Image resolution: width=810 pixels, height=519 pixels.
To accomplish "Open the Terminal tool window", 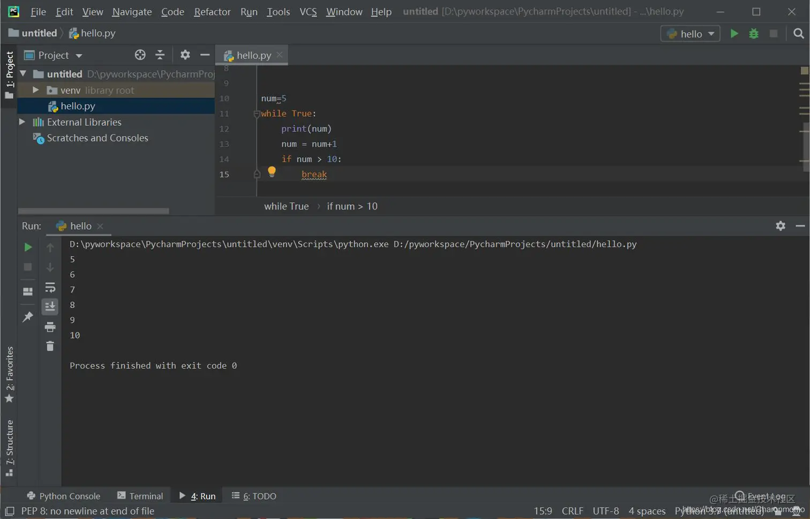I will tap(140, 496).
